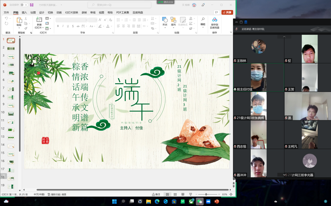Click the red Share (共享) button
Image resolution: width=331 pixels, height=206 pixels.
click(x=227, y=13)
